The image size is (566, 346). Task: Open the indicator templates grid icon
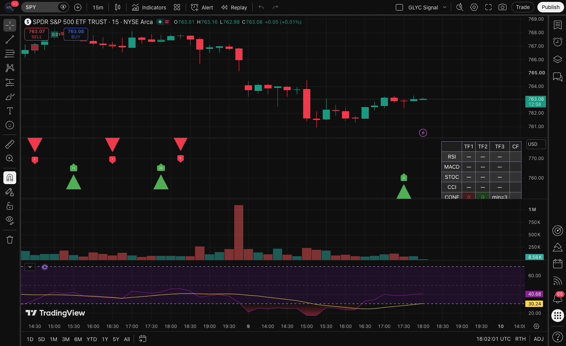pyautogui.click(x=177, y=8)
